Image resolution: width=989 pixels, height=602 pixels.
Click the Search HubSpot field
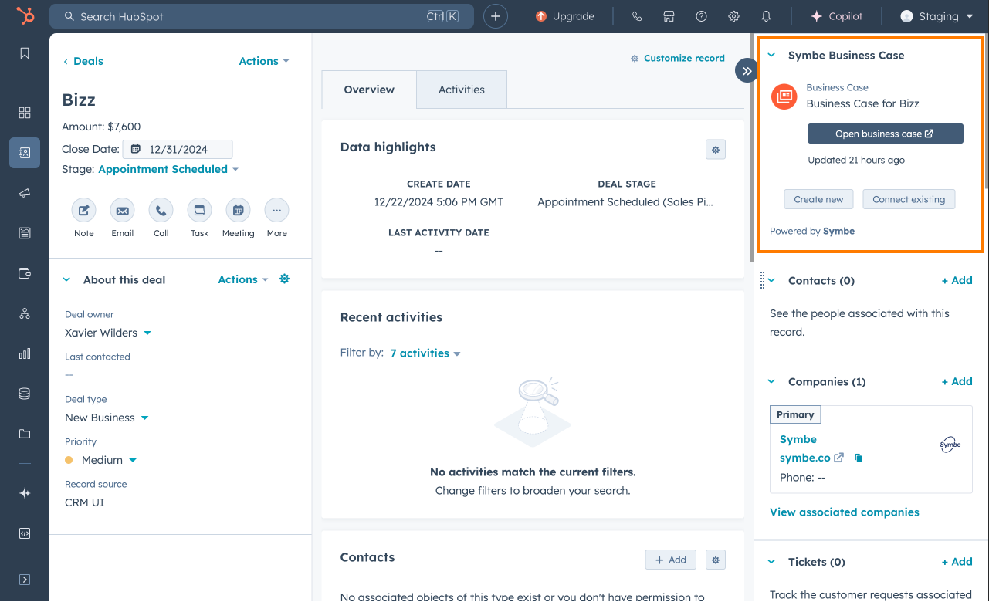[x=262, y=16]
